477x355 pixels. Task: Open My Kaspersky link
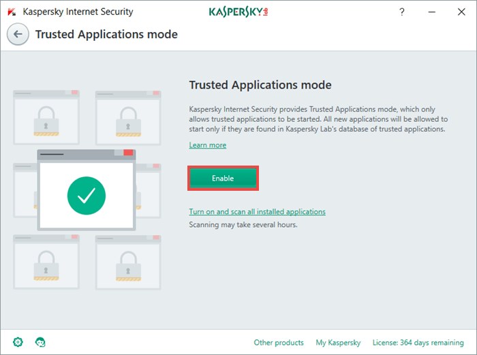coord(339,342)
